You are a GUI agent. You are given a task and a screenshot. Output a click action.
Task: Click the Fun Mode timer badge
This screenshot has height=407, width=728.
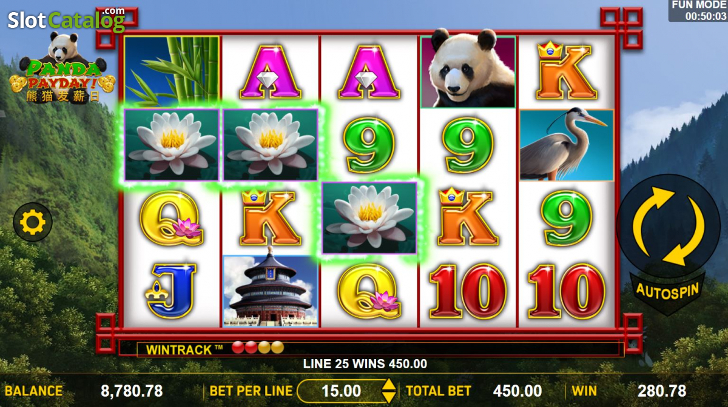698,11
